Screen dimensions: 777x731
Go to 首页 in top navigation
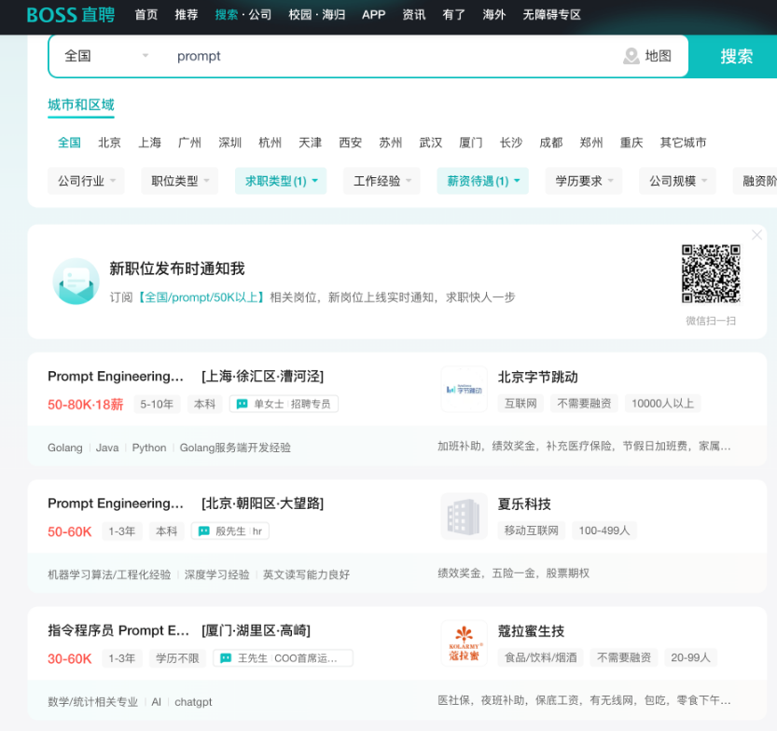146,15
